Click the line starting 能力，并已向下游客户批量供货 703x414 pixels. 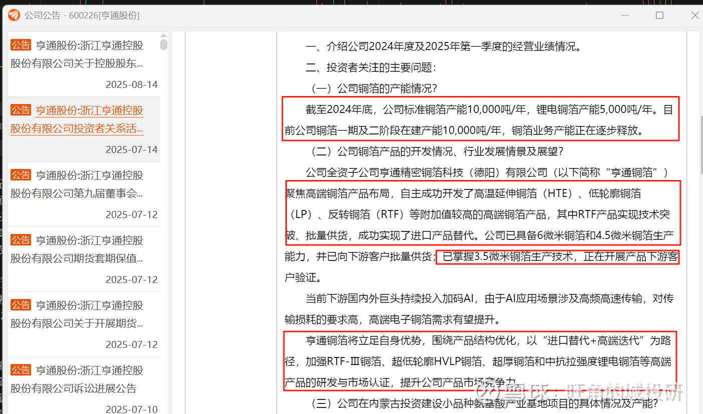481,257
